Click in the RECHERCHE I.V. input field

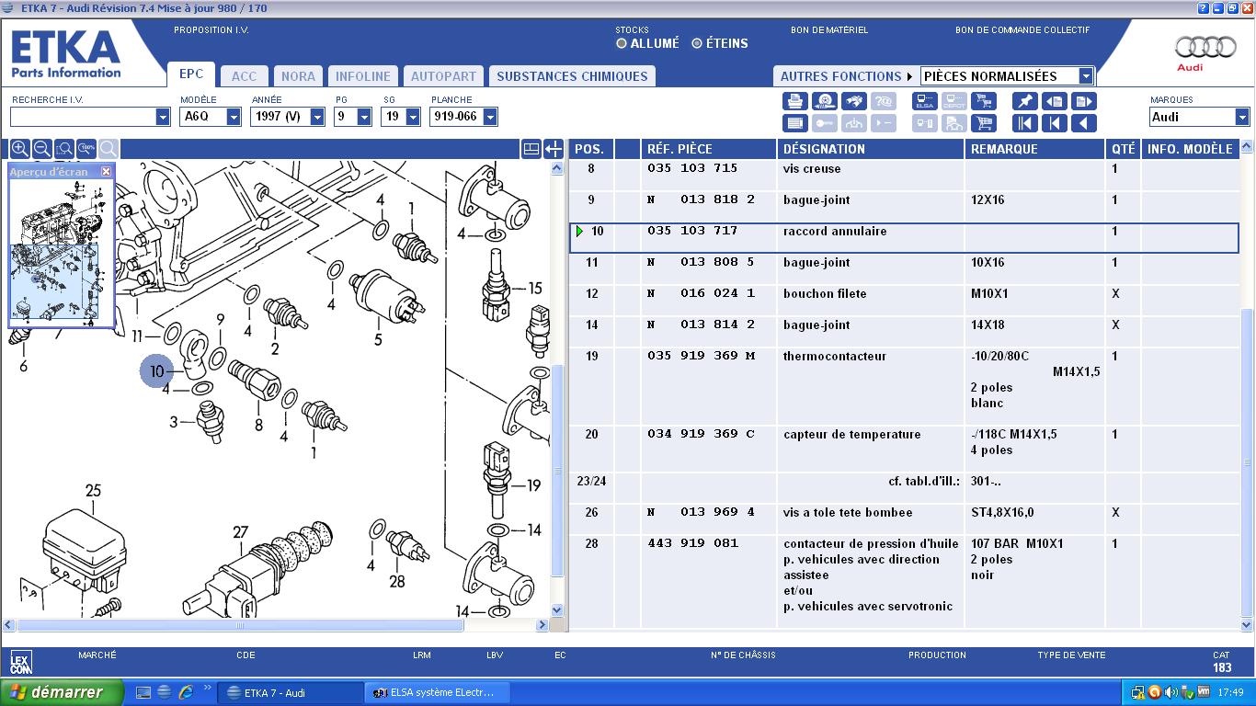(x=83, y=117)
